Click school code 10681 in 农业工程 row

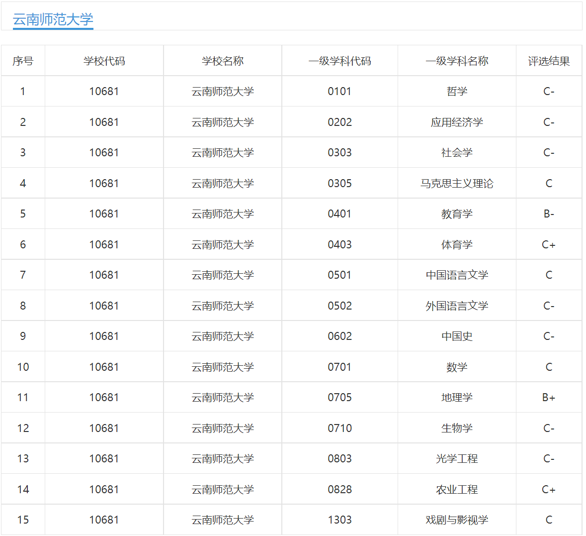(104, 489)
